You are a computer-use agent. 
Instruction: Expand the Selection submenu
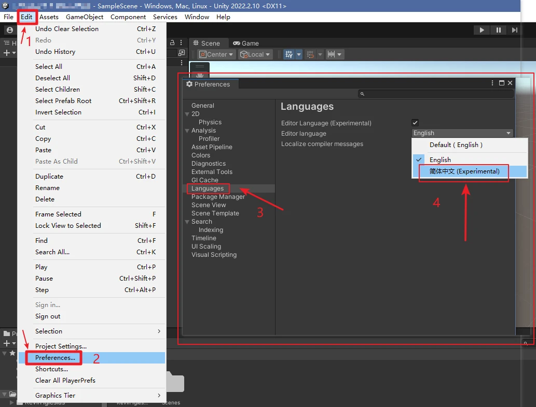(92, 331)
